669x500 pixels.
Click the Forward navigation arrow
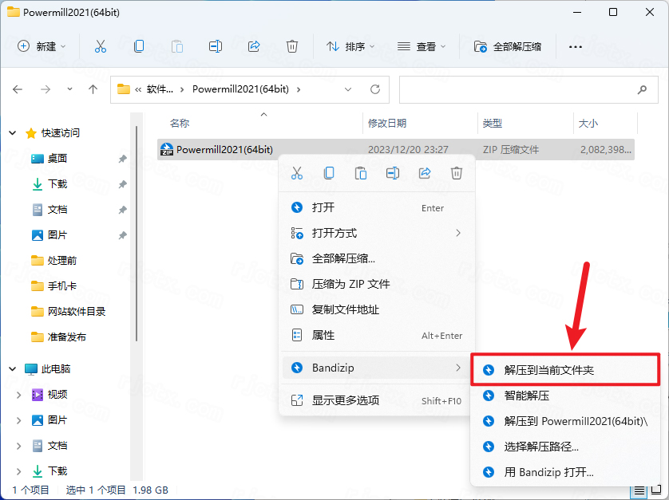coord(46,89)
